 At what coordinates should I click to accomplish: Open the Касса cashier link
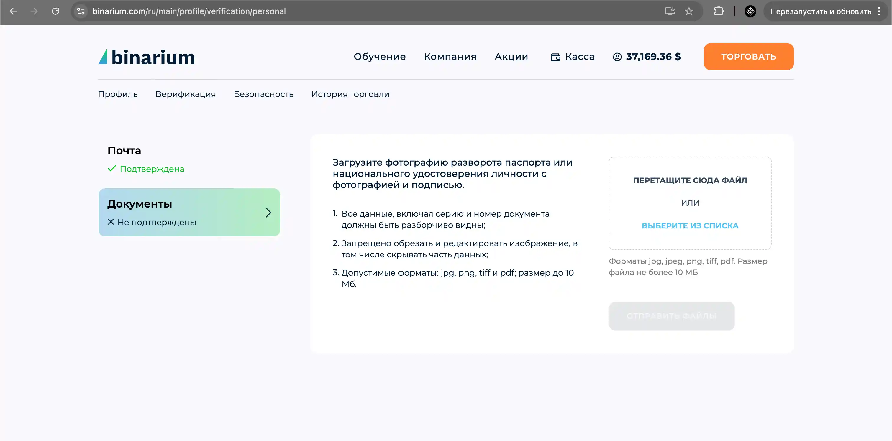click(580, 57)
